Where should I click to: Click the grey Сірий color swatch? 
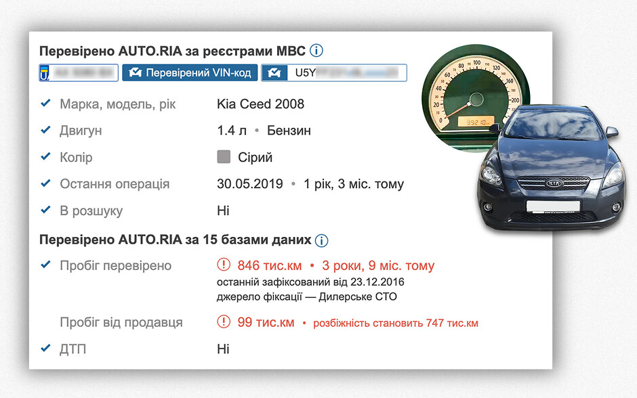[224, 157]
